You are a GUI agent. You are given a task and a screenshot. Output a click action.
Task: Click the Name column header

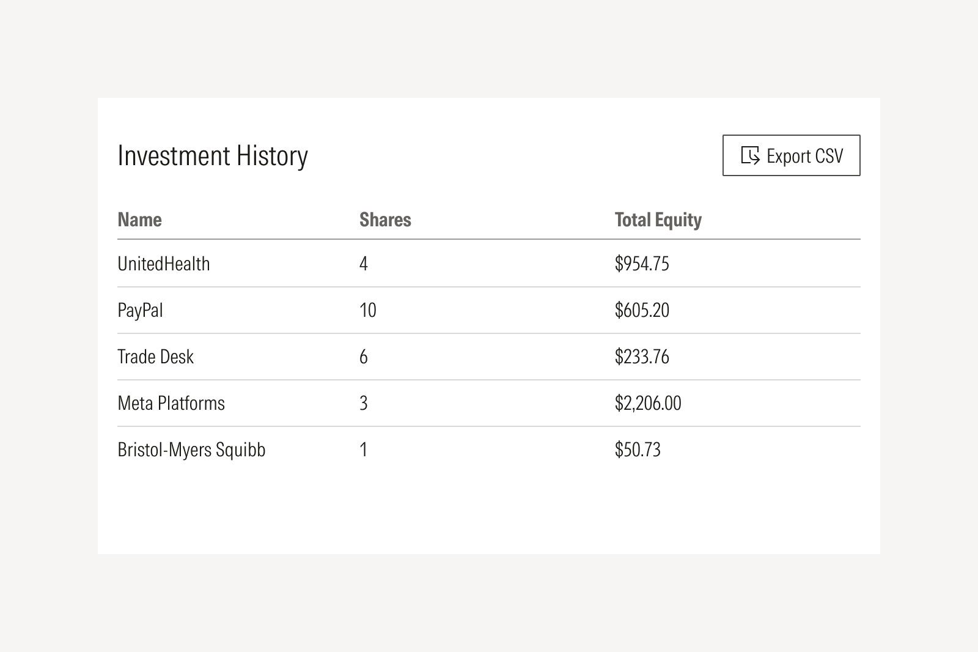[139, 220]
